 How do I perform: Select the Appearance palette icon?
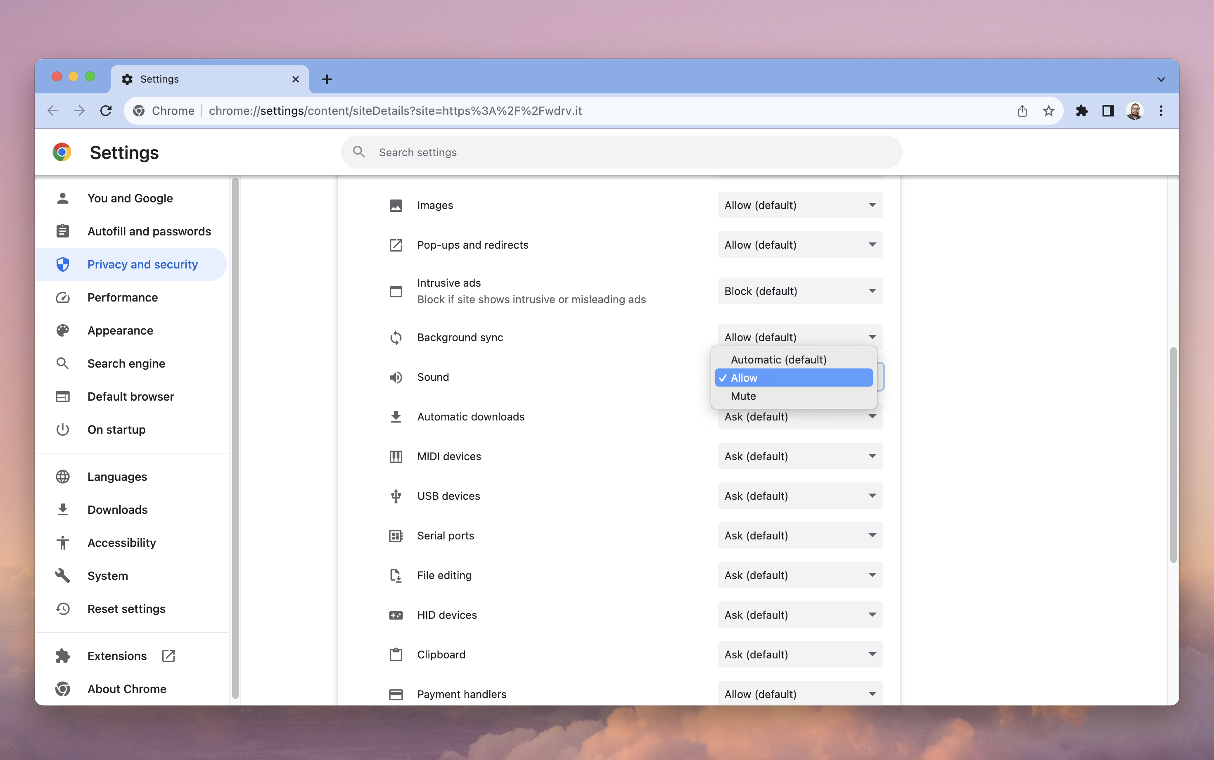62,330
